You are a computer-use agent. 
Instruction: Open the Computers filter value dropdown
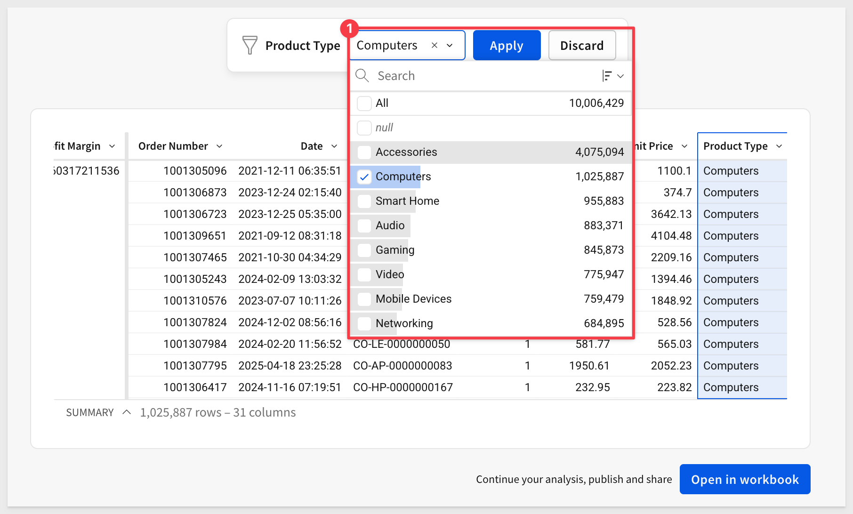tap(450, 45)
